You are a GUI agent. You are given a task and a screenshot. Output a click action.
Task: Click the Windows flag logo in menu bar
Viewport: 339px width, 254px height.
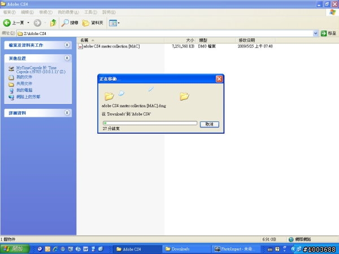tap(333, 12)
